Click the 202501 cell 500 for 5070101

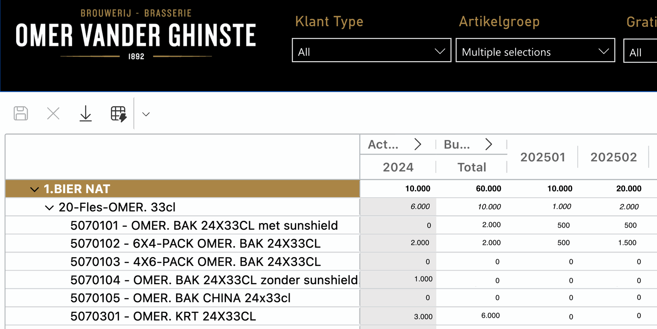(563, 225)
